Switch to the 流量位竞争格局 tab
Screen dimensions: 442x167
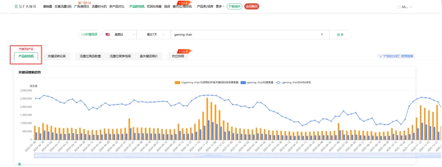tap(120, 56)
